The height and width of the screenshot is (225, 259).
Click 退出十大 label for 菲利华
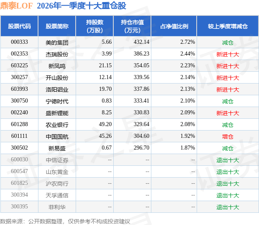tap(227, 207)
